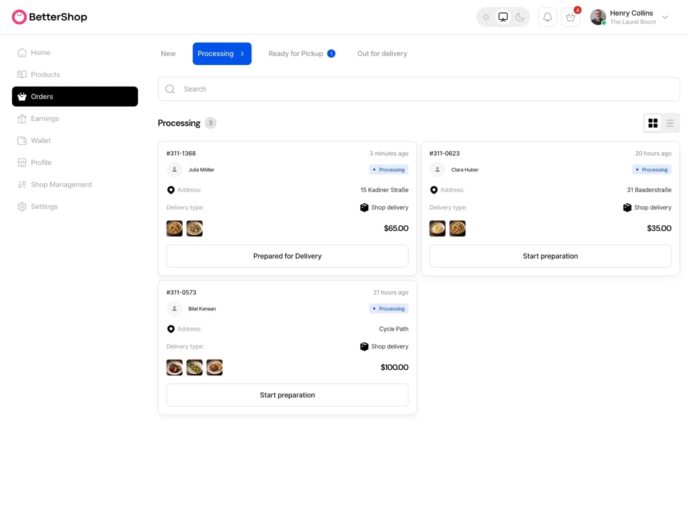Open order number #311-1368
688x516 pixels.
click(181, 153)
